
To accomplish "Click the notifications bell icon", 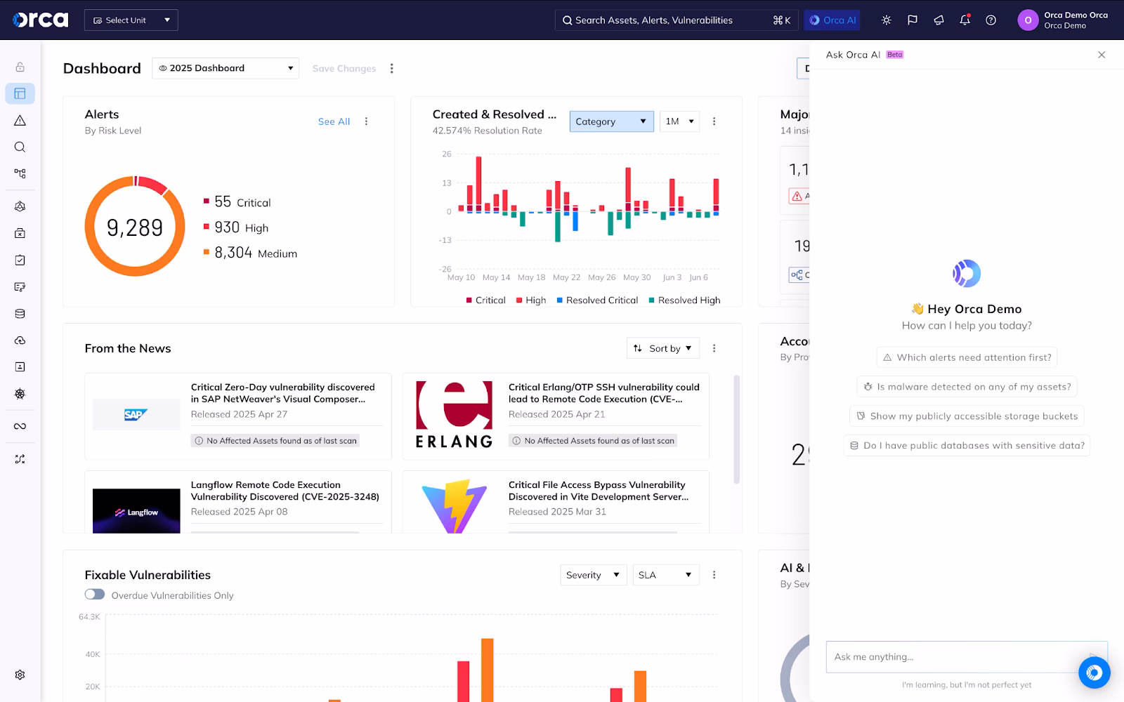I will 965,20.
